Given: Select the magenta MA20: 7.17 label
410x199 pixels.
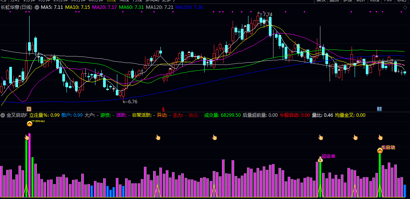Looking at the screenshot, I should [x=105, y=7].
